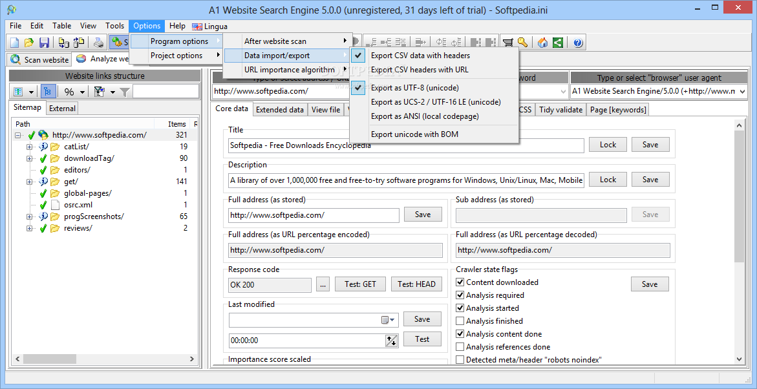Click the Core data vertical scrollbar thumb

[739, 197]
